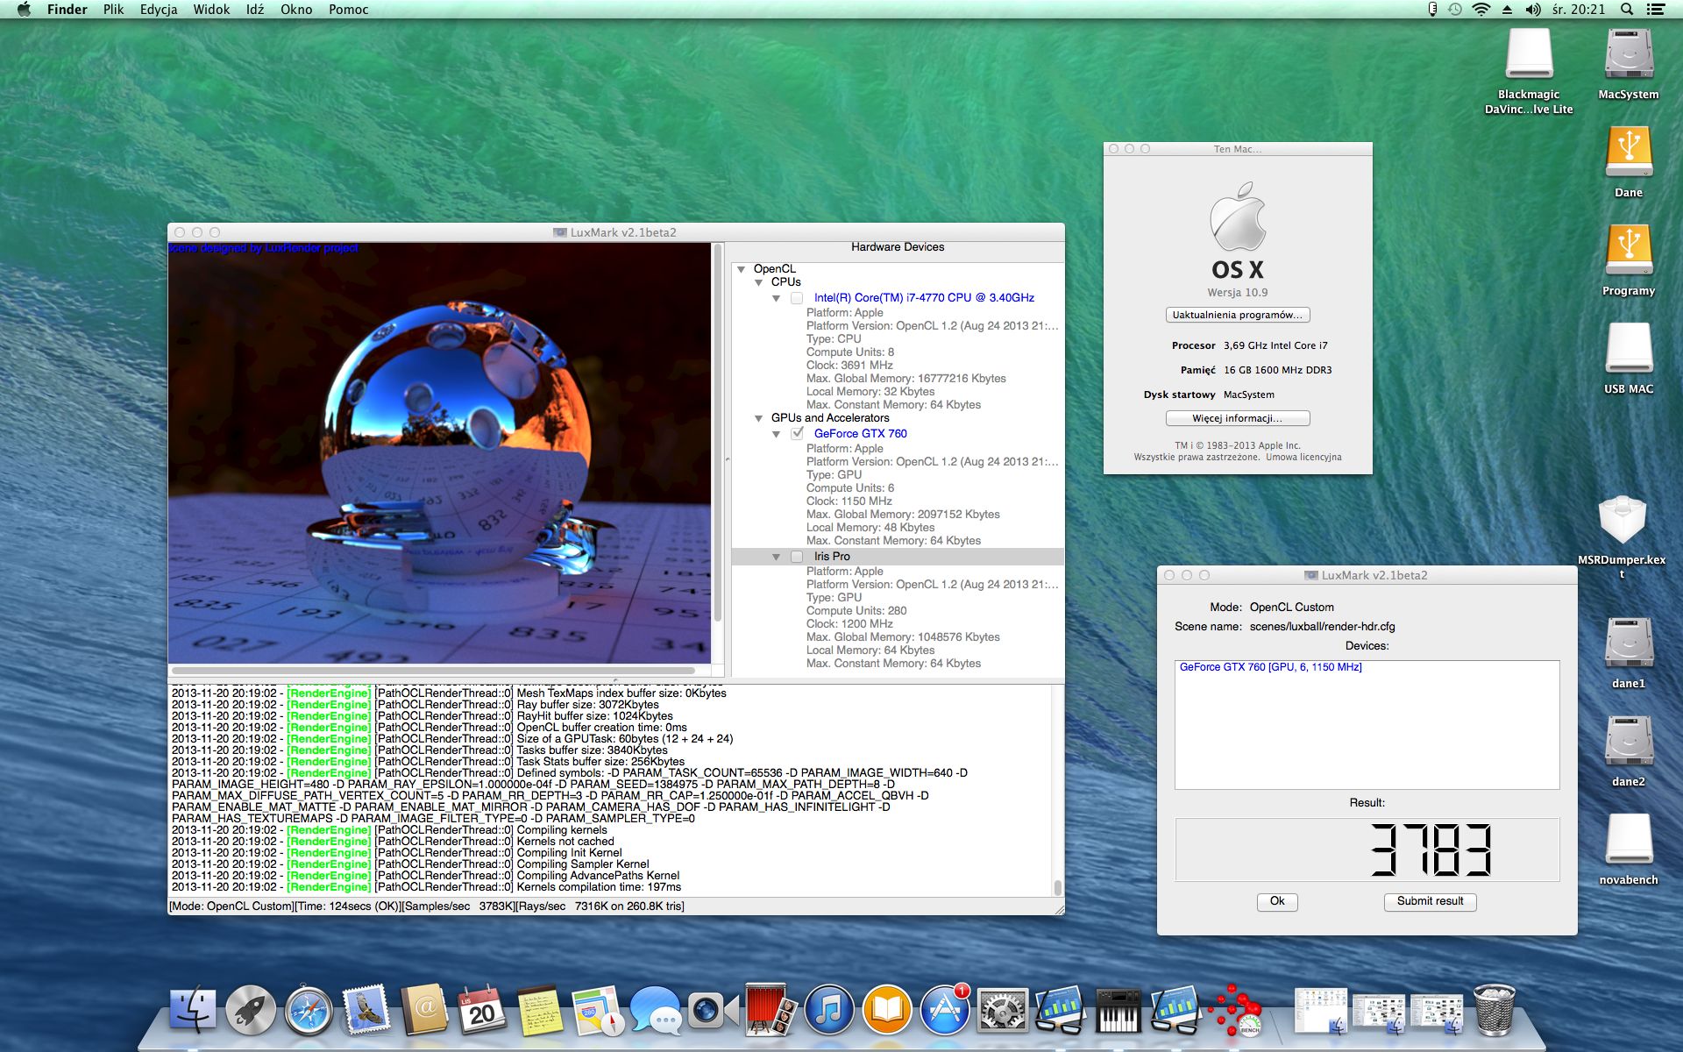1683x1052 pixels.
Task: Open the volume menu bar icon
Action: click(1533, 10)
